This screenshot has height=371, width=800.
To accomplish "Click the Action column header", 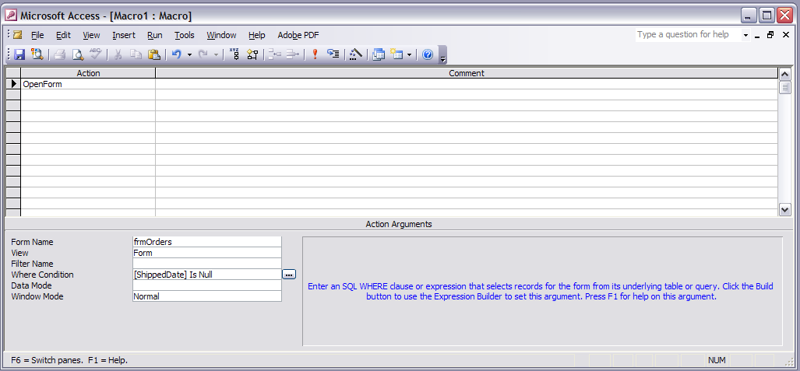I will 88,73.
